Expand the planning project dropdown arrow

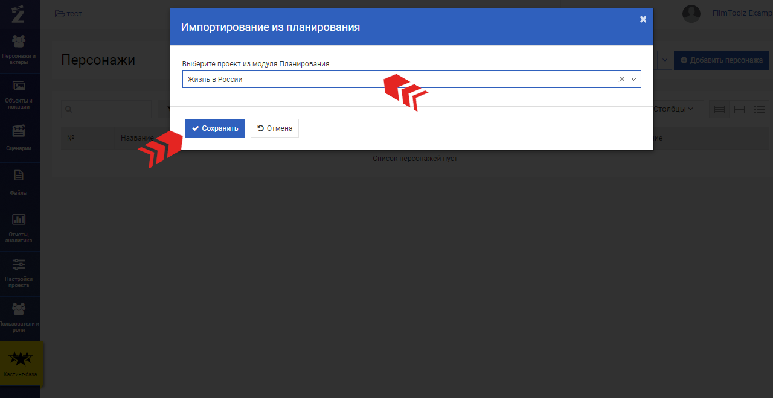point(634,79)
